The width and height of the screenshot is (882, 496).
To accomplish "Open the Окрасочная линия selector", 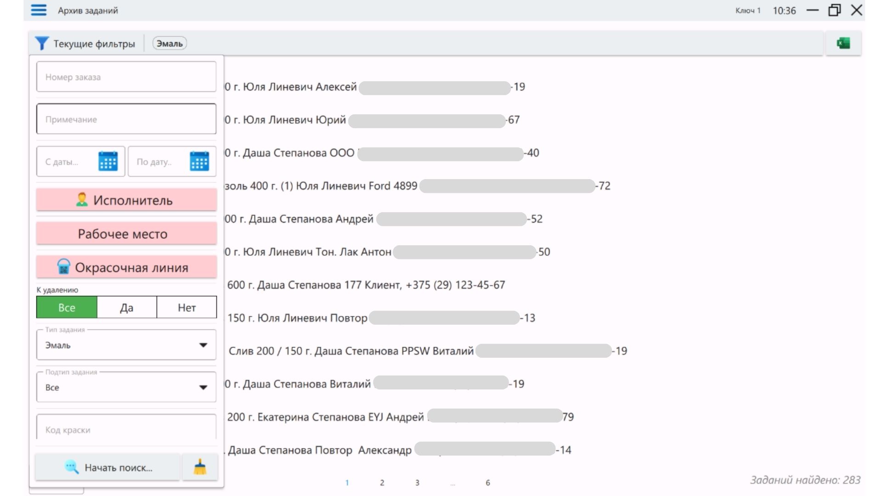I will click(x=126, y=267).
